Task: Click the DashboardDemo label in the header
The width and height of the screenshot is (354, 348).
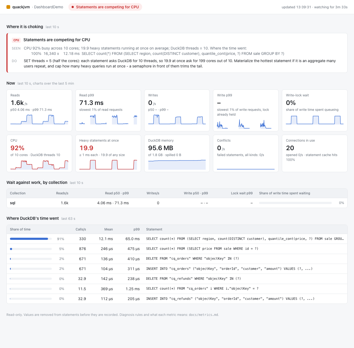Action: tap(49, 7)
